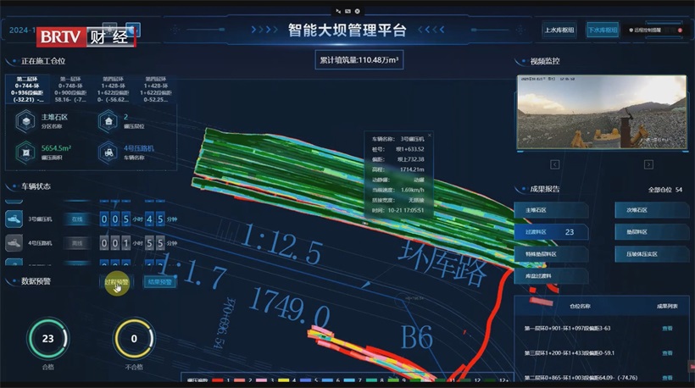Viewport: 695px width, 388px height.
Task: Click the house icon for 碾压层位
Action: (x=108, y=121)
